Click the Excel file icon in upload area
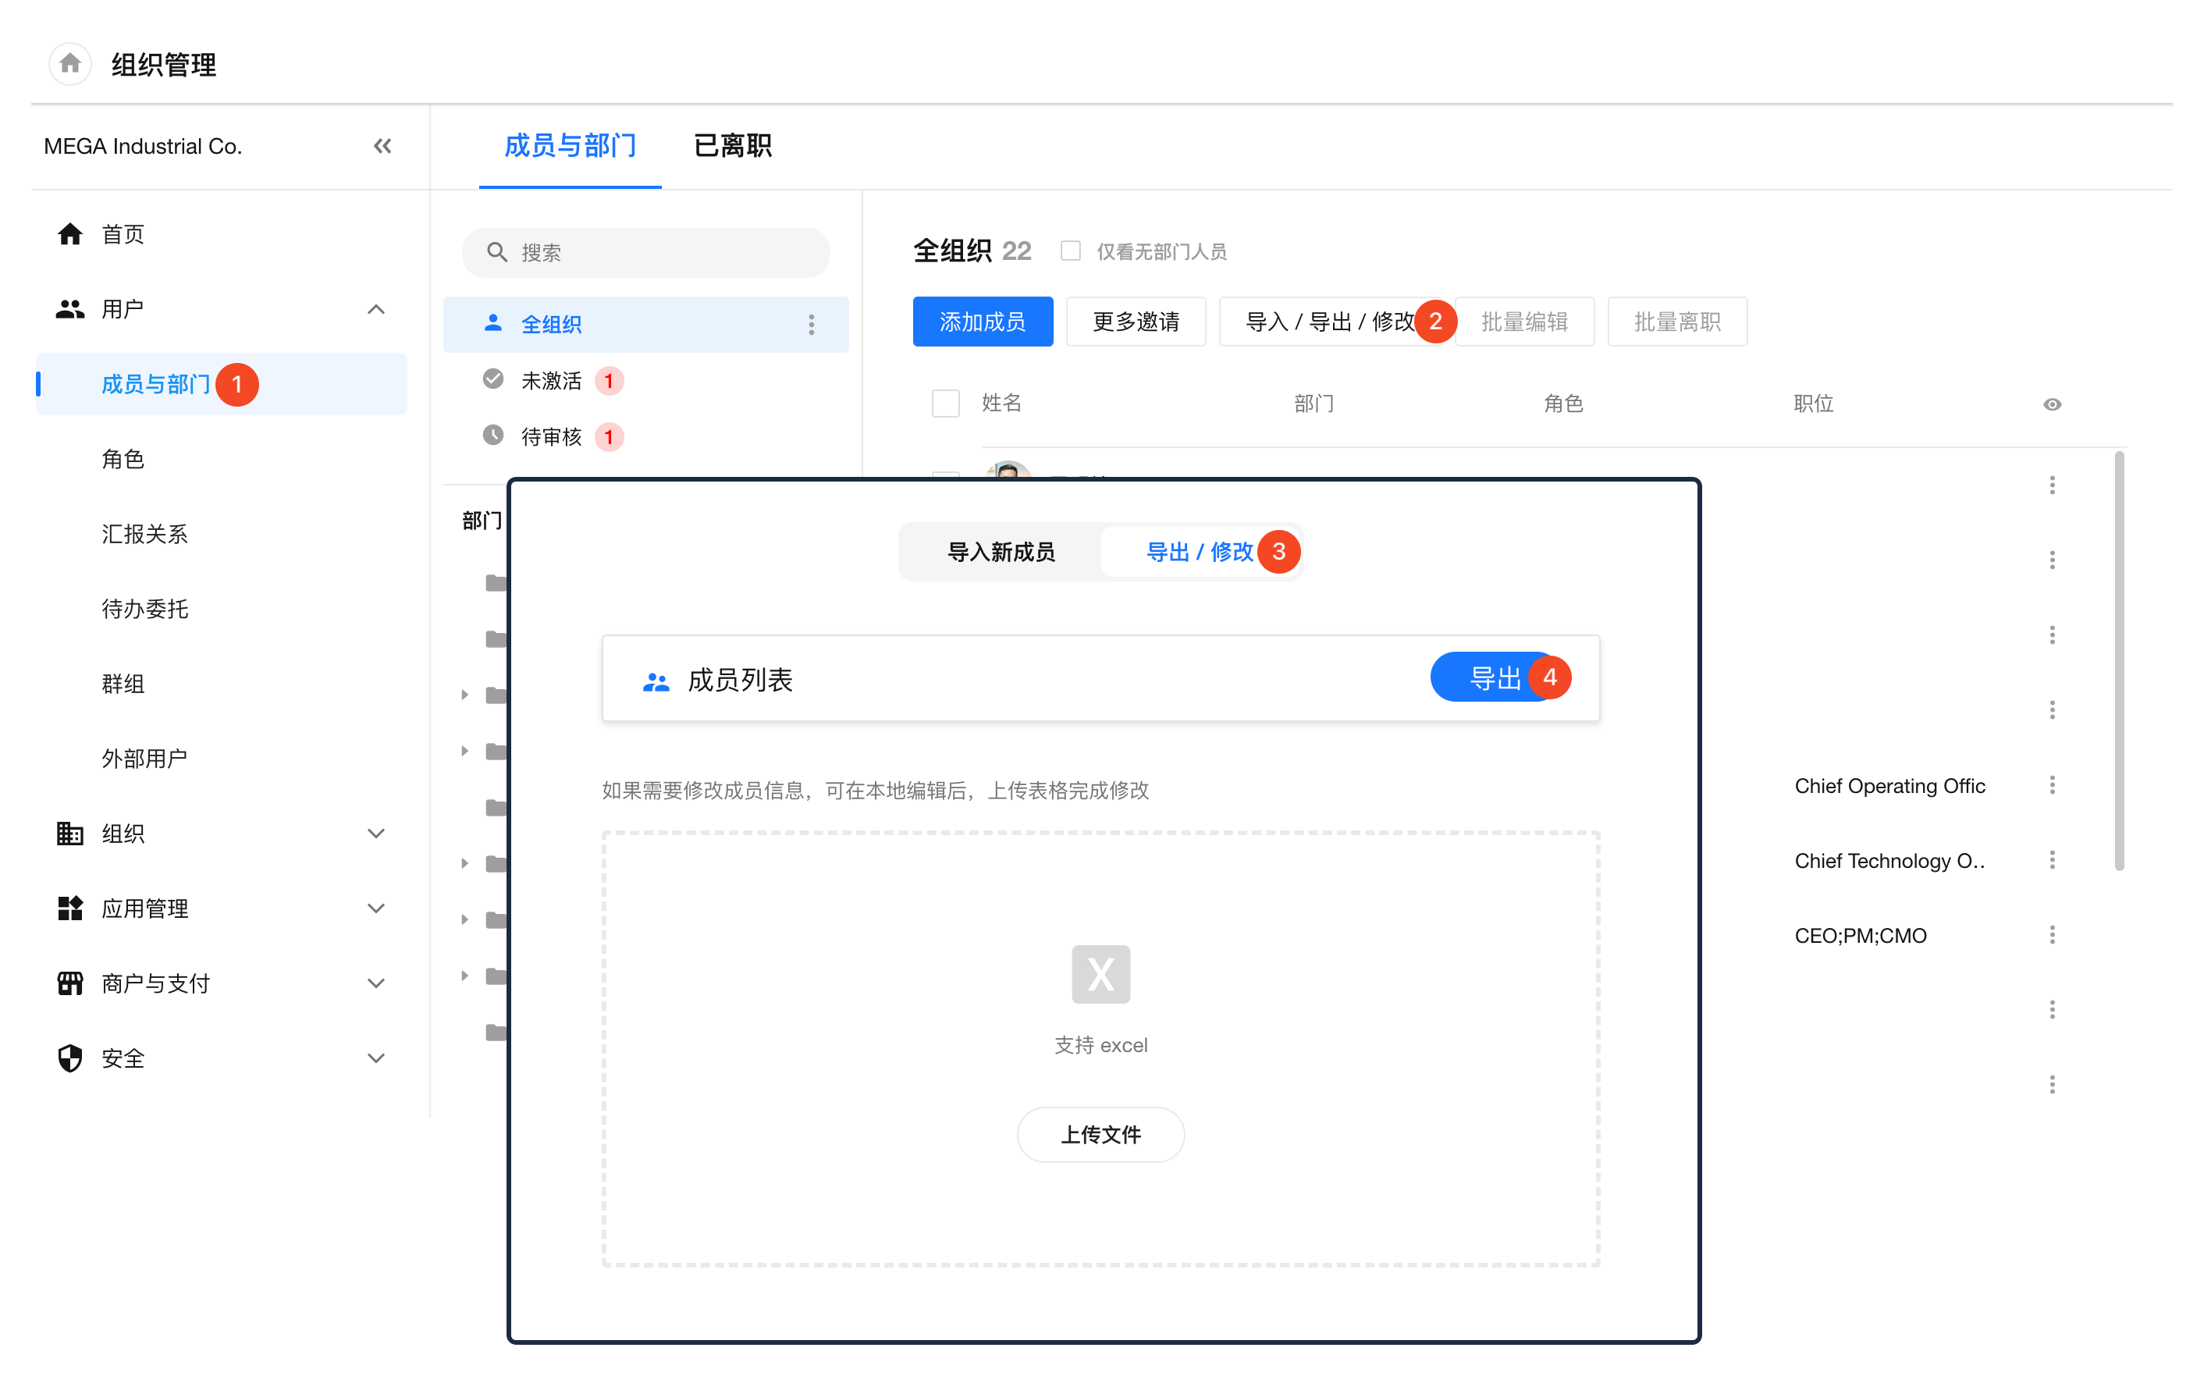This screenshot has width=2204, height=1376. point(1100,974)
